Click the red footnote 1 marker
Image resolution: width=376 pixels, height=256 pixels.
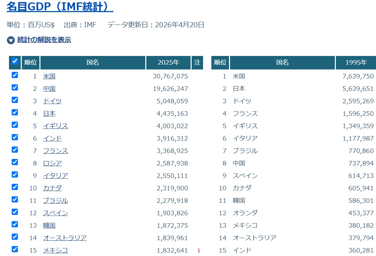pyautogui.click(x=199, y=250)
